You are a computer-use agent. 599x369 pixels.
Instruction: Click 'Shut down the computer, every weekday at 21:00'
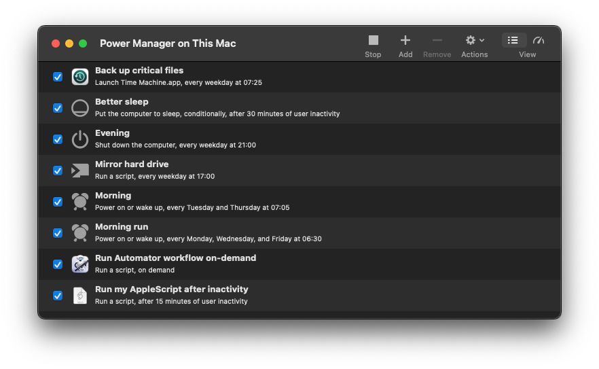175,145
